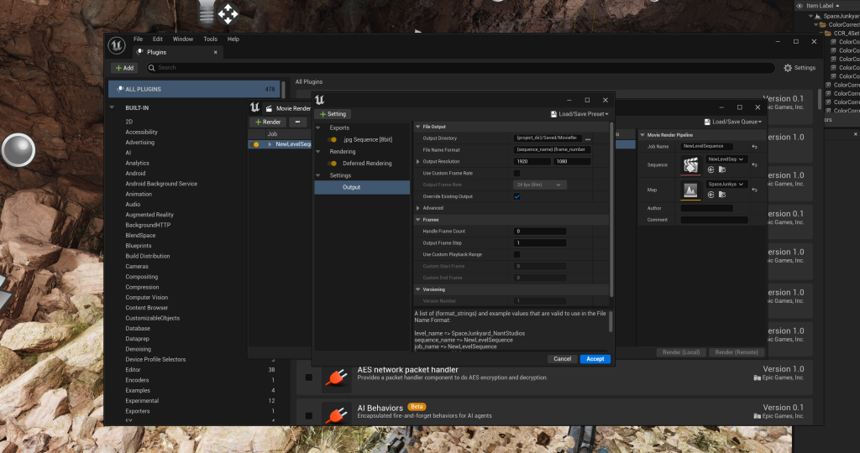This screenshot has width=860, height=453.
Task: Click ellipsis browse button for Output Directory
Action: coord(588,138)
